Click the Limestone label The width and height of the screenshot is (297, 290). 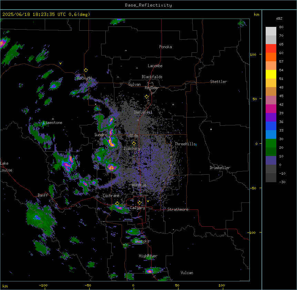click(x=53, y=123)
